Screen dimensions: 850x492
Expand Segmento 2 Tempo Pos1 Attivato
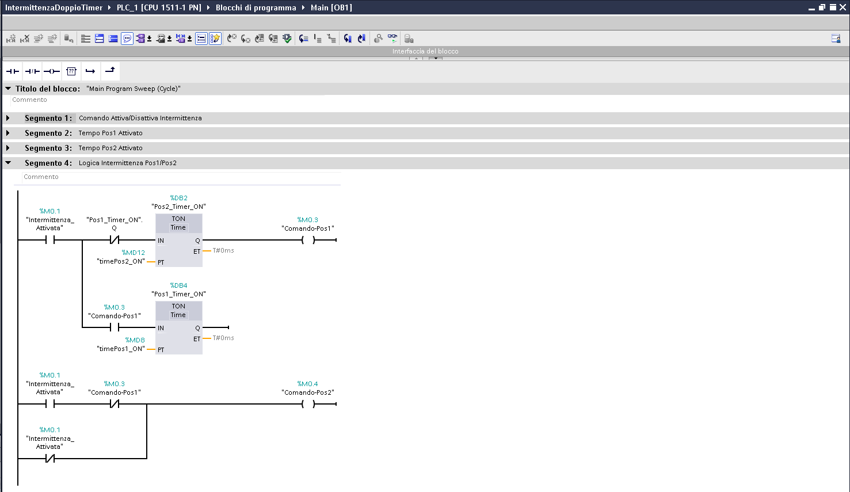tap(8, 133)
